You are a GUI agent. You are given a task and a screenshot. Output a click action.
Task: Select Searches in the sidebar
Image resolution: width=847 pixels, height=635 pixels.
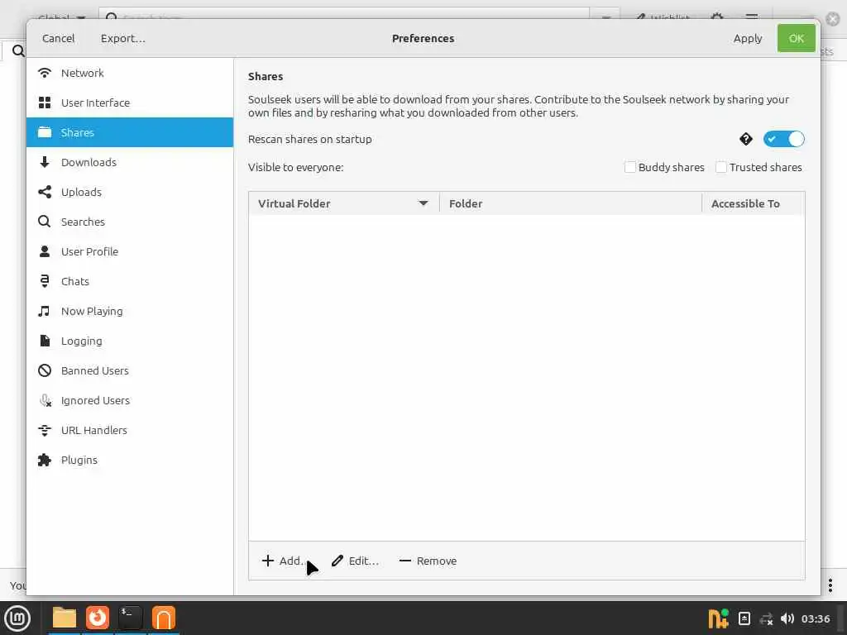pyautogui.click(x=130, y=222)
